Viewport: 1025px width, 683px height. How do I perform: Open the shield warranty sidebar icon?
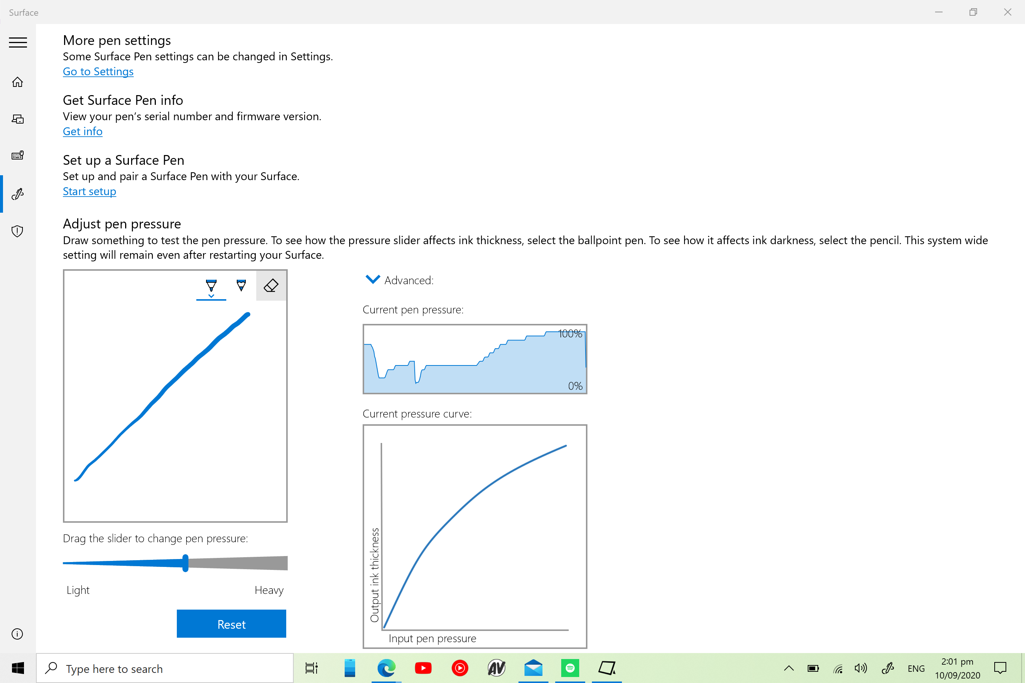click(x=18, y=231)
